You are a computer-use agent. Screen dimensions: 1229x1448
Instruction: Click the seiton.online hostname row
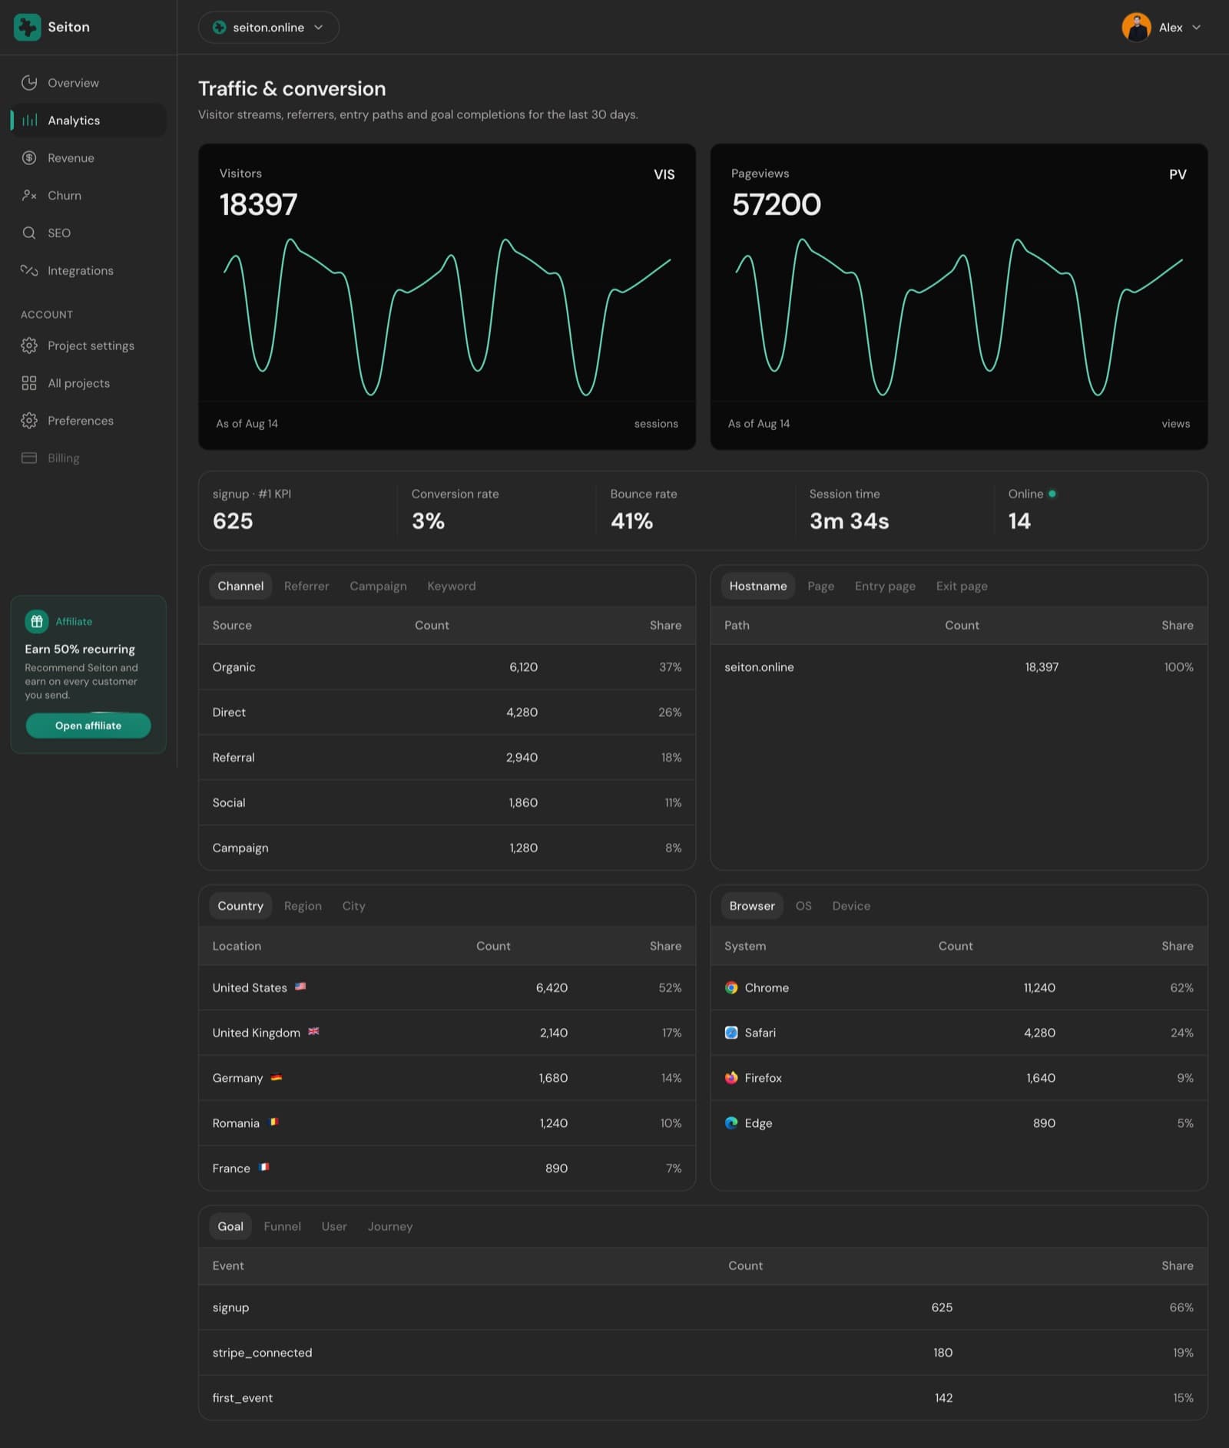tap(959, 667)
